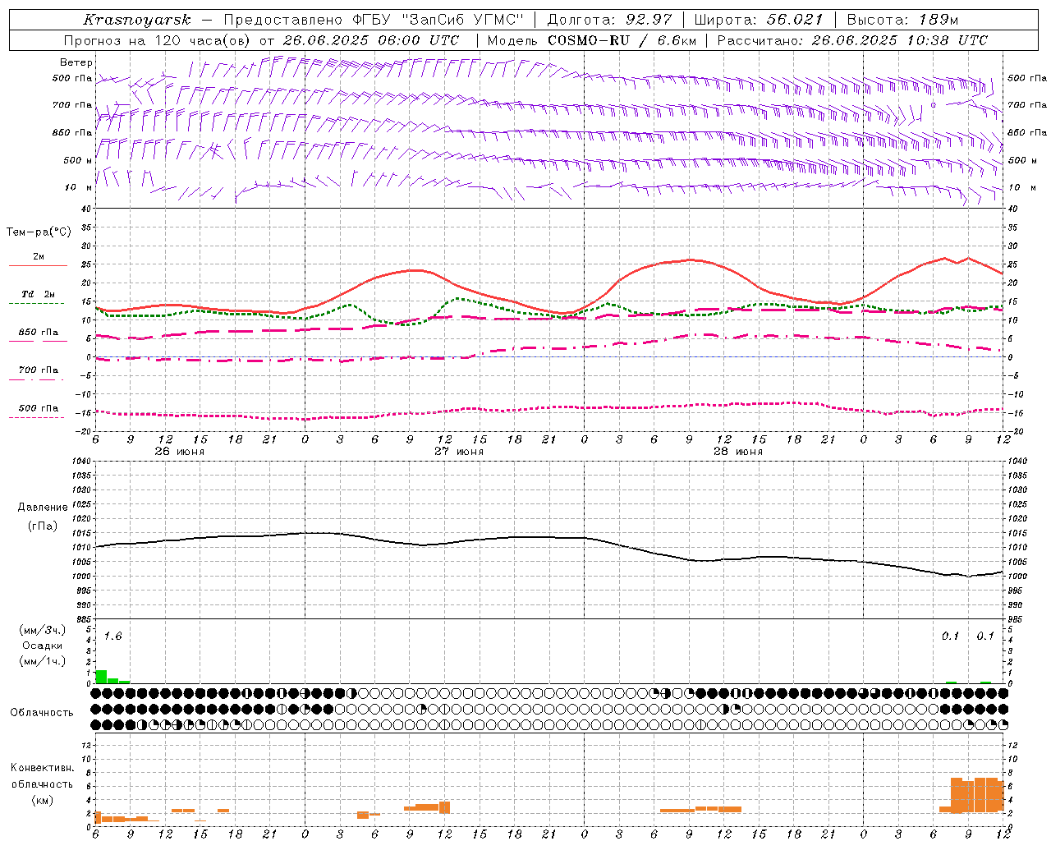Click the 'Облачность' cloud cover label

point(42,713)
